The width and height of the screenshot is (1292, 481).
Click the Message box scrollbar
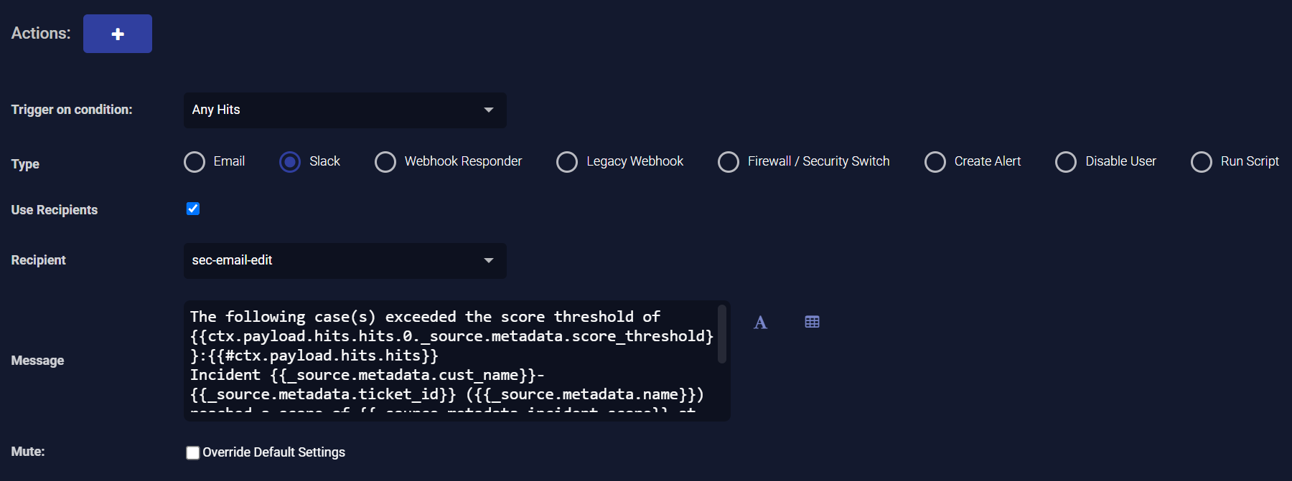pyautogui.click(x=722, y=335)
